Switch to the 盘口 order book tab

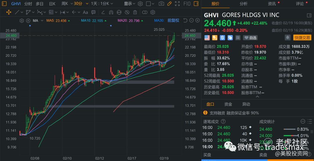click(x=210, y=104)
